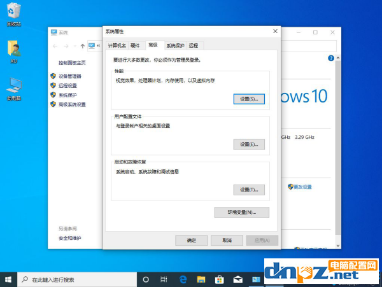Screen dimensions: 382x287
Task: Open 远程设置 link in sidebar
Action: pyautogui.click(x=67, y=86)
